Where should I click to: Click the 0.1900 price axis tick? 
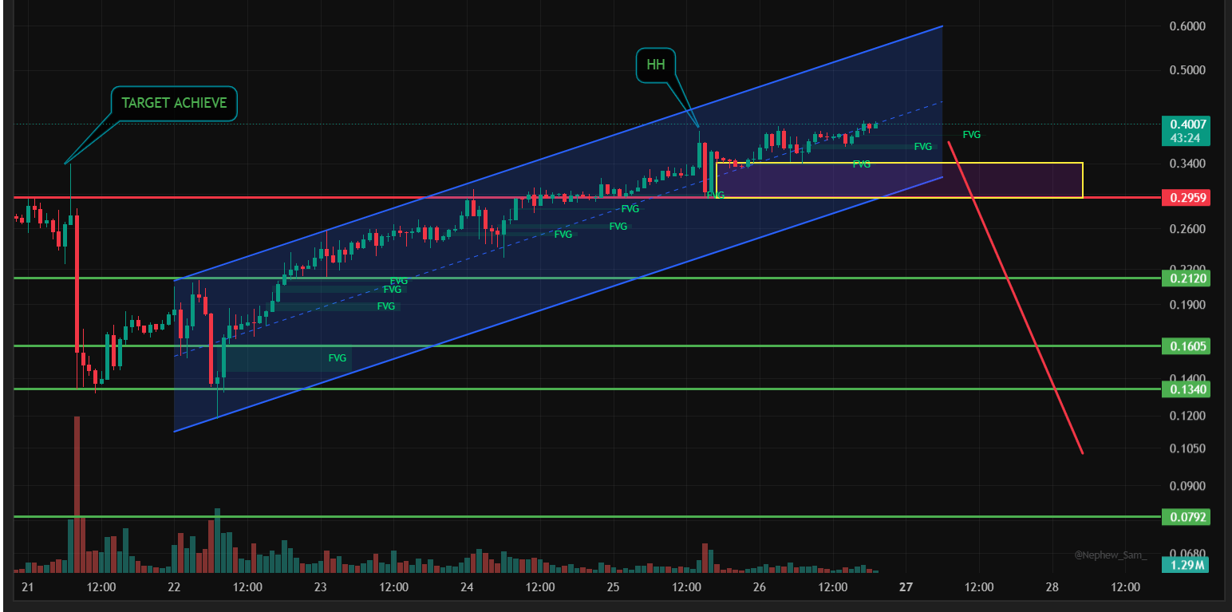pos(1187,306)
